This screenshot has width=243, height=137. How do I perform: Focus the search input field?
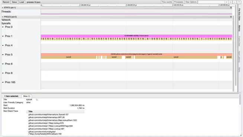pyautogui.click(x=211, y=2)
